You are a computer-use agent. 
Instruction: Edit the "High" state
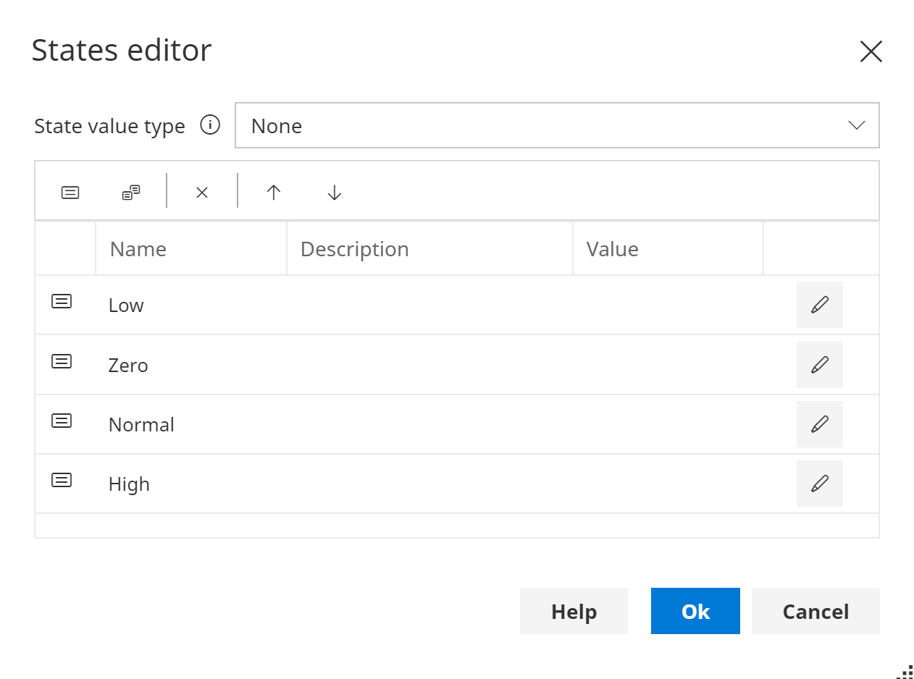pyautogui.click(x=819, y=484)
